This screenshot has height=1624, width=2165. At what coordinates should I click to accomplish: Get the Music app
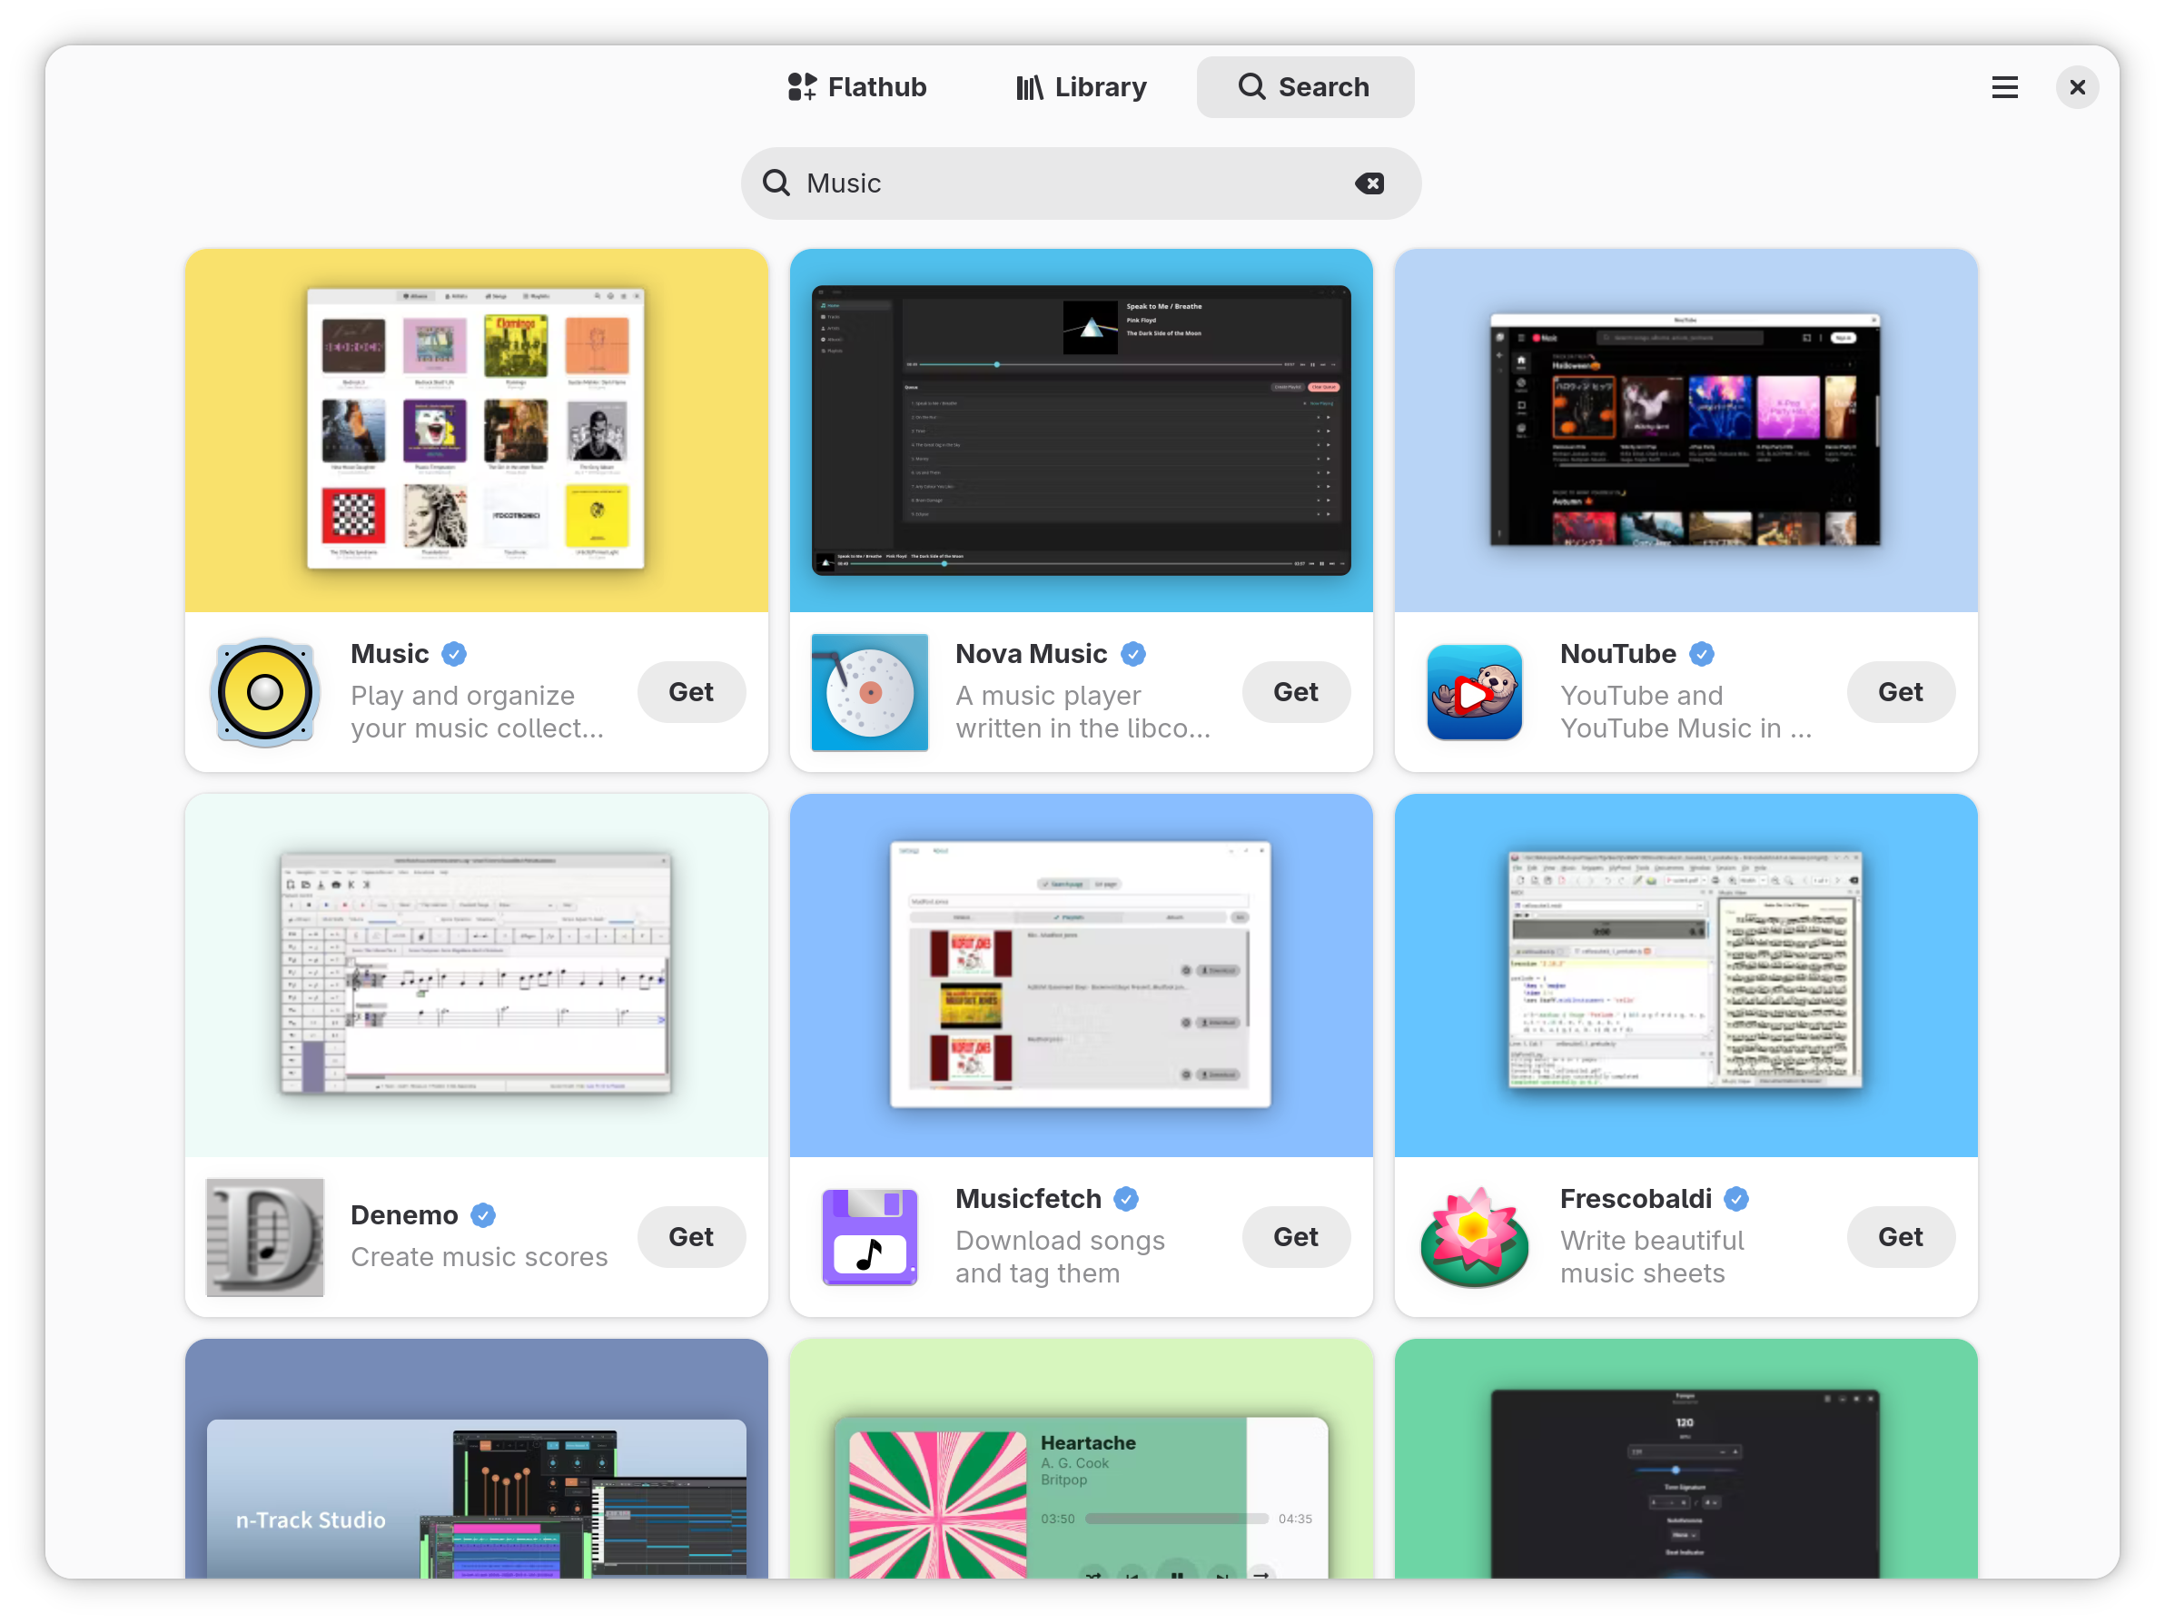tap(691, 692)
